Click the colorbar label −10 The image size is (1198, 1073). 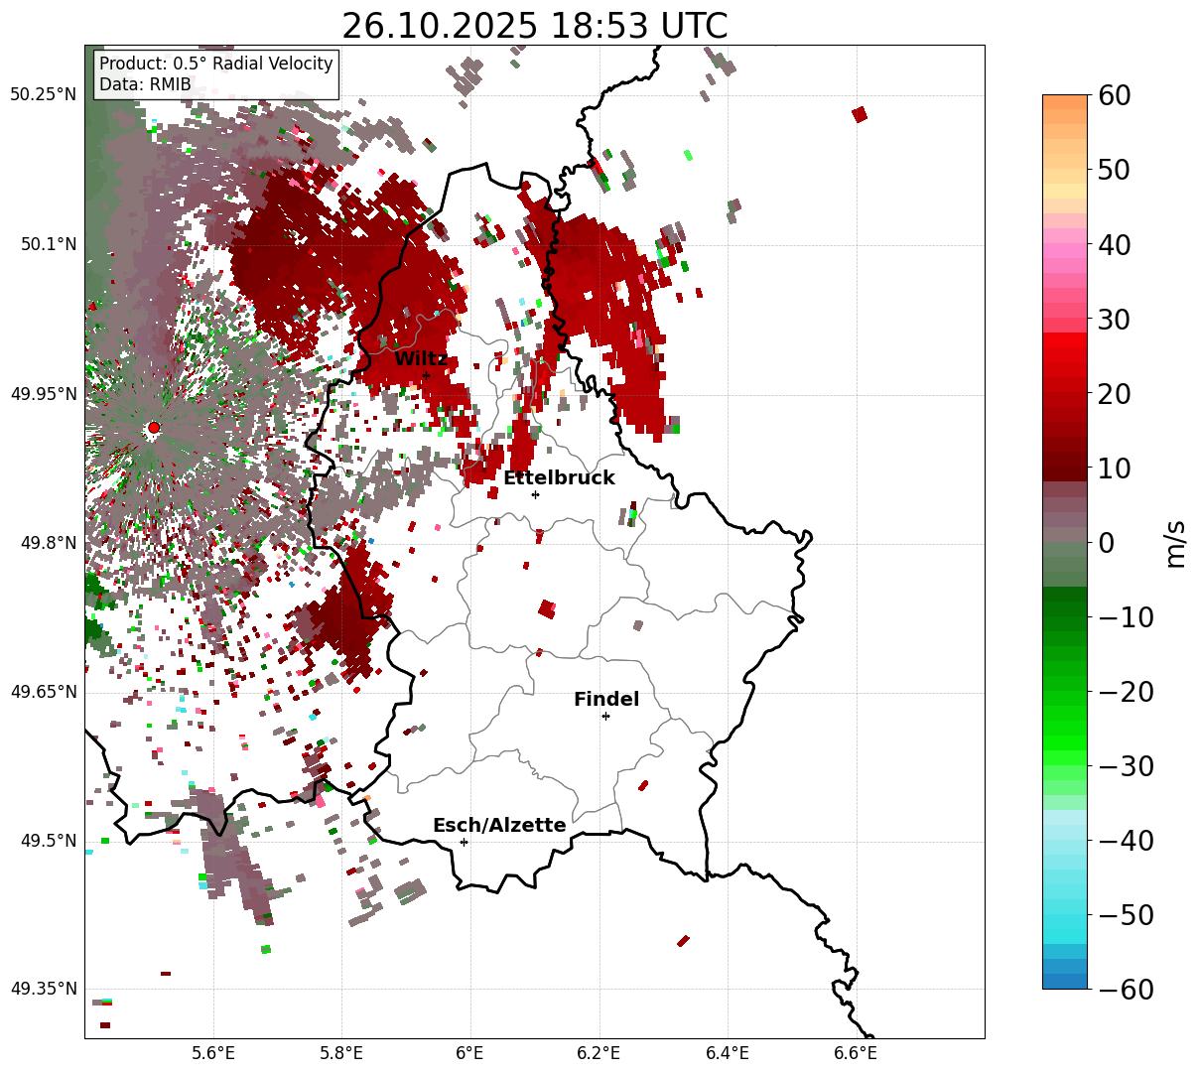click(1126, 617)
